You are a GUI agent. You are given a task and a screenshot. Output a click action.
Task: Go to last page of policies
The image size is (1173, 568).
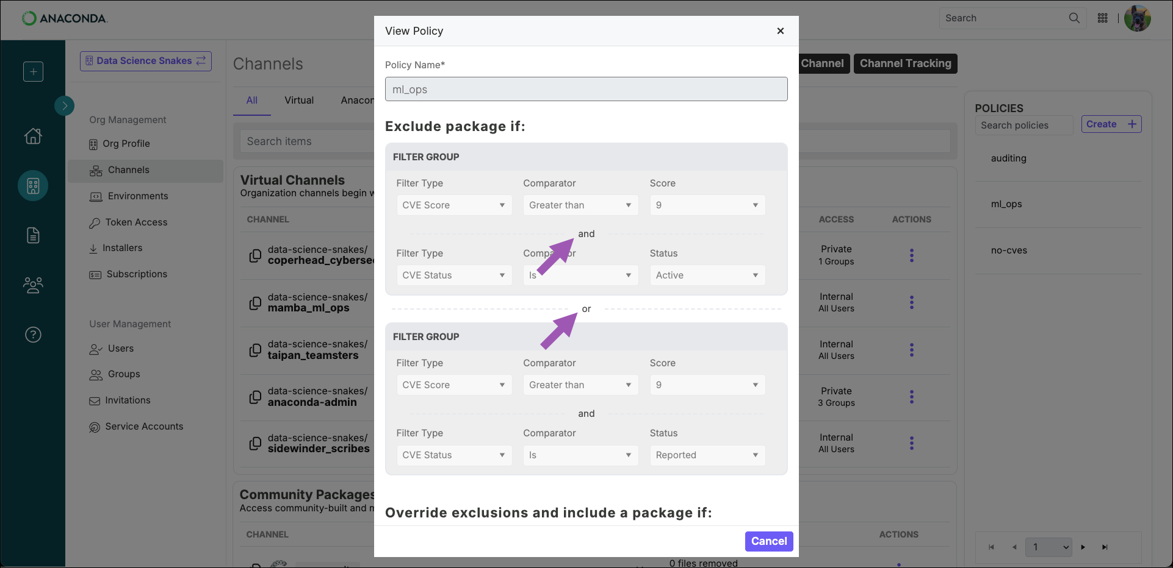tap(1105, 547)
